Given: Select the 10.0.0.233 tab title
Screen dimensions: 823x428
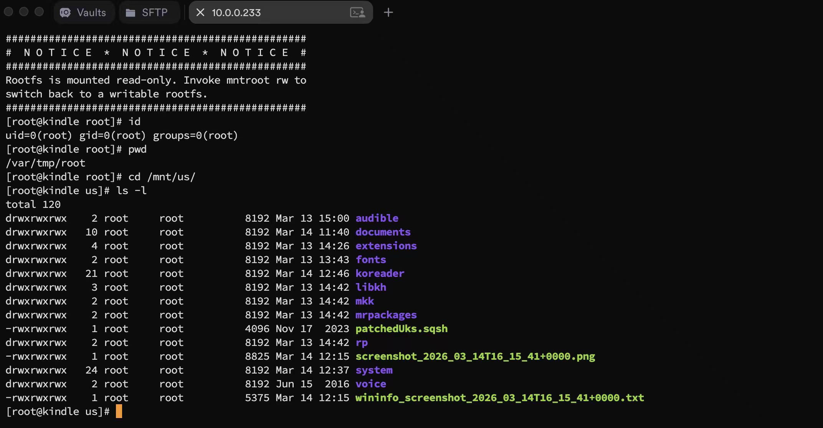Looking at the screenshot, I should 236,13.
